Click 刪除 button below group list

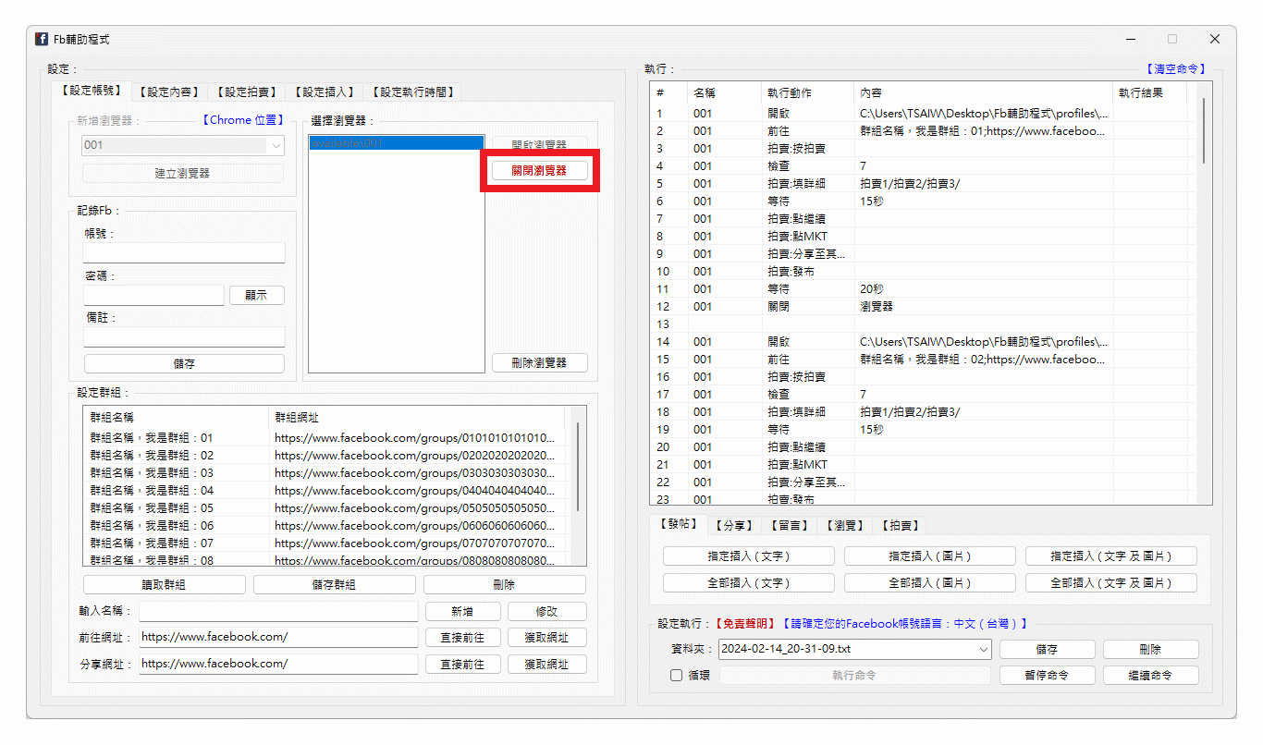point(505,584)
